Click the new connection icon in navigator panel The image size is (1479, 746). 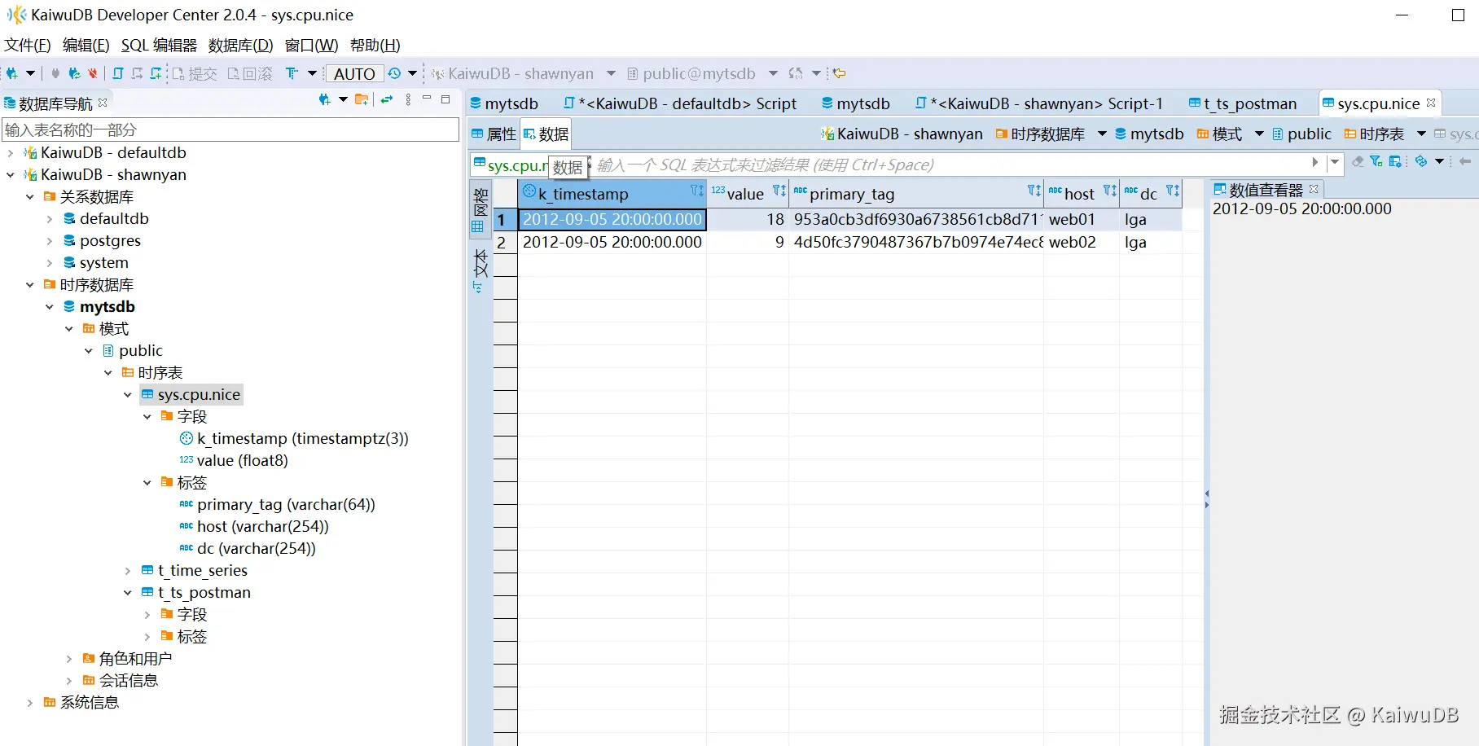pyautogui.click(x=325, y=99)
